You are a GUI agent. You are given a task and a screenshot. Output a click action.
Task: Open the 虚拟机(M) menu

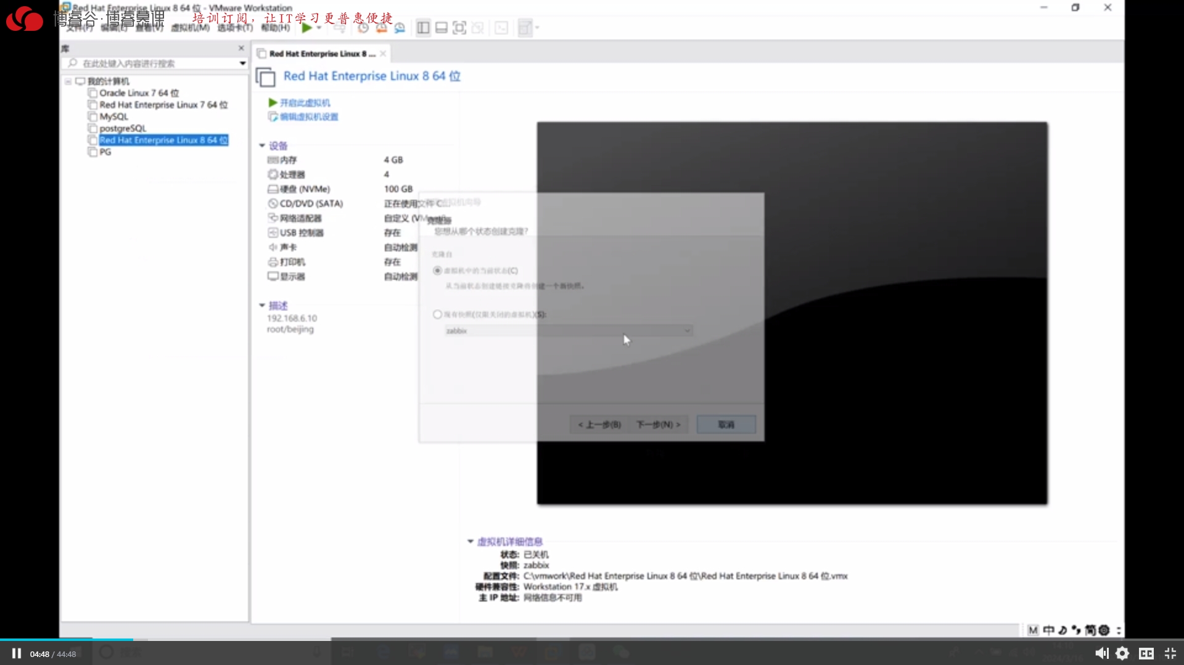click(x=190, y=28)
